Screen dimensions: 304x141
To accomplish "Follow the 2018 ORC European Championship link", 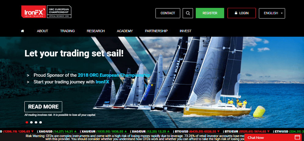I will pyautogui.click(x=114, y=75).
